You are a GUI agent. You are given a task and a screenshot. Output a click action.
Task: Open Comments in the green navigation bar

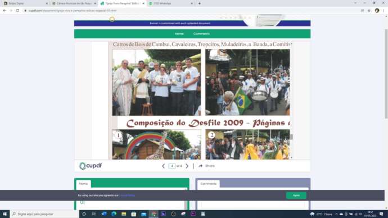(x=201, y=34)
